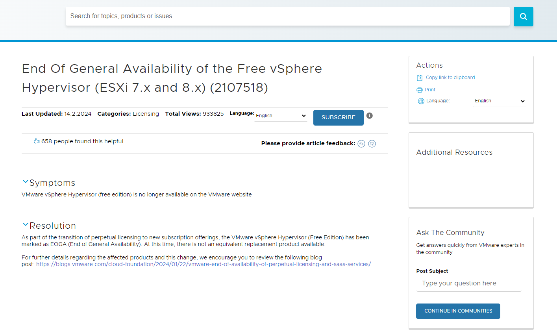This screenshot has width=557, height=335.
Task: Click the printer icon in Actions
Action: click(420, 90)
